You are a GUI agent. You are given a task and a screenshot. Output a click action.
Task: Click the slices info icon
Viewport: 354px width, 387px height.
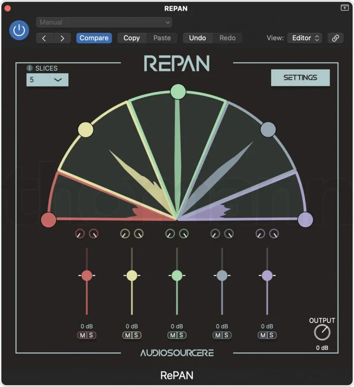click(30, 68)
